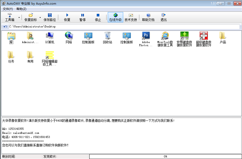
Task: Click the 工具箱 toolbox button
Action: click(10, 17)
